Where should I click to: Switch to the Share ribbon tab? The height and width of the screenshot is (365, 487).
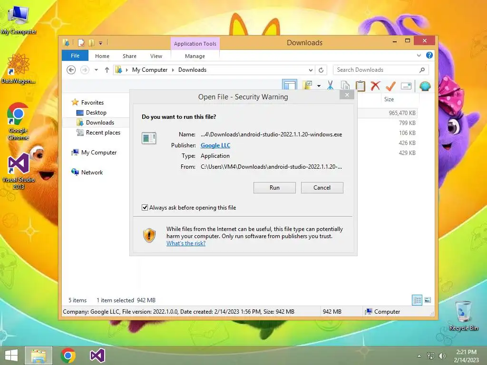pyautogui.click(x=129, y=56)
